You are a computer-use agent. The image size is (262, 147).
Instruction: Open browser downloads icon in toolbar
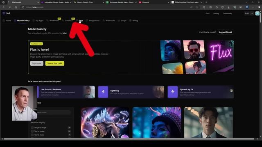click(x=229, y=7)
